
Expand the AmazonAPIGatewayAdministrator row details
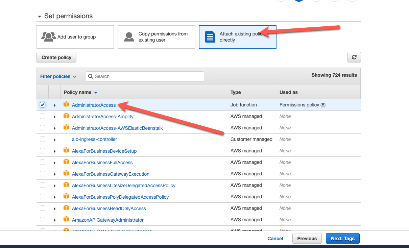pos(54,220)
